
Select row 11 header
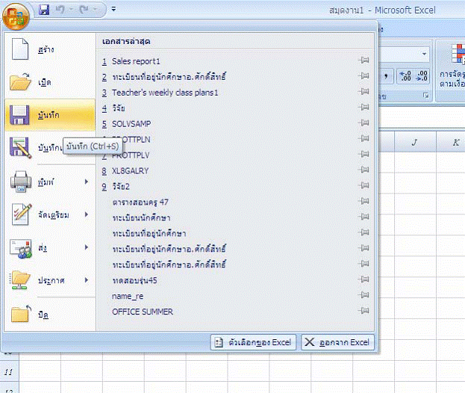point(9,372)
